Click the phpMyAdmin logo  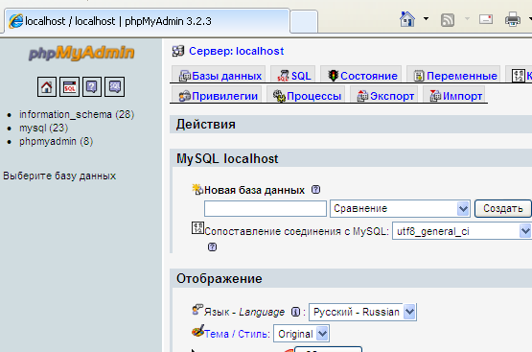pos(81,53)
